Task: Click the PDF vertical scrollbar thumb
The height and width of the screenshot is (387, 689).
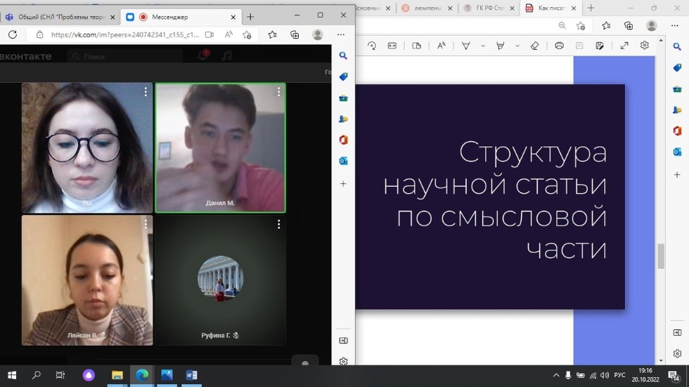Action: pyautogui.click(x=660, y=256)
